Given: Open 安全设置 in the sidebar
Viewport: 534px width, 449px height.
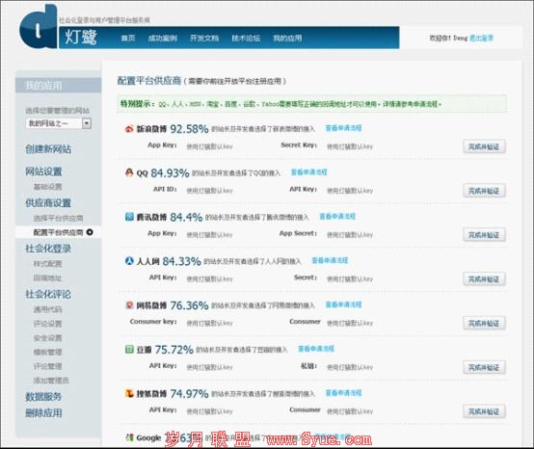Looking at the screenshot, I should pyautogui.click(x=47, y=338).
